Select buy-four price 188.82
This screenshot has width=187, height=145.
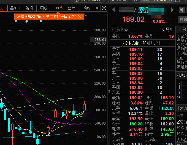(136, 88)
